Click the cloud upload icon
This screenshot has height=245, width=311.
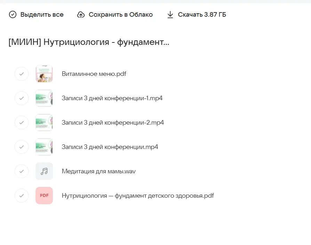81,15
